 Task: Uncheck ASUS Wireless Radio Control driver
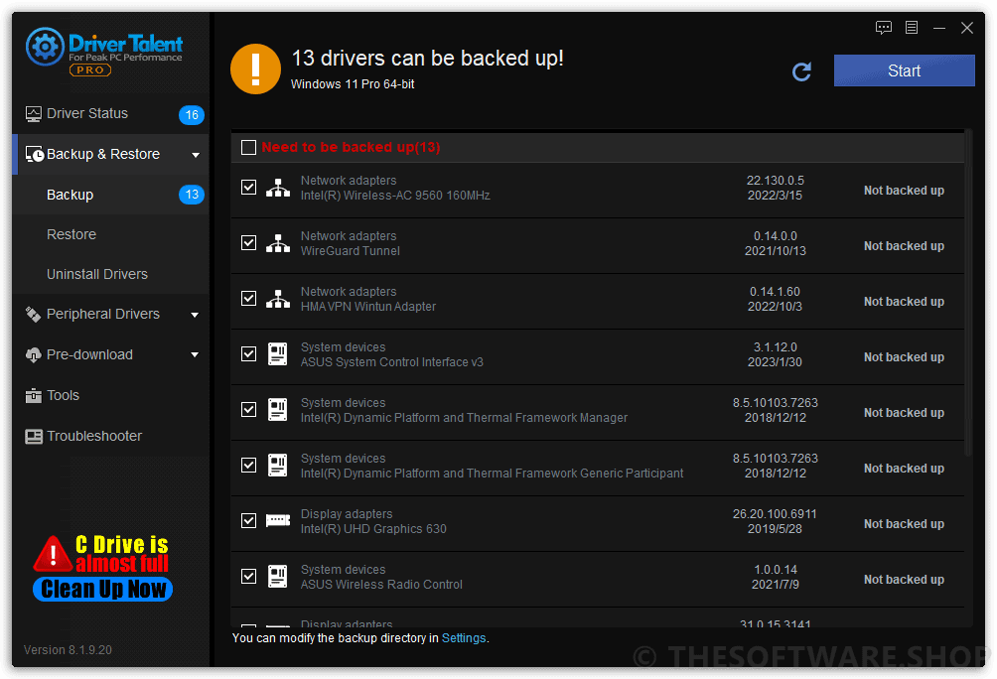point(248,577)
